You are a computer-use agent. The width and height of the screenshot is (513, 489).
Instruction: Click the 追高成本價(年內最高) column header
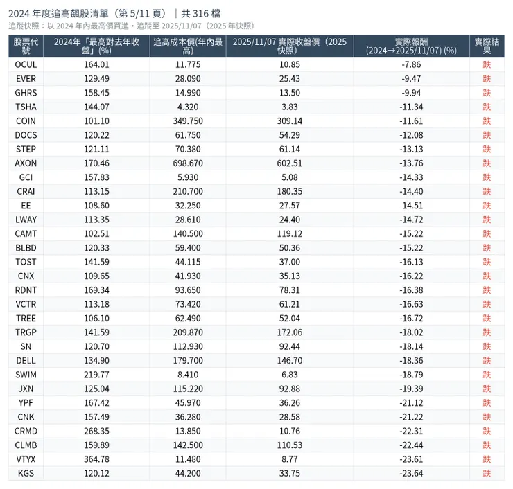188,46
